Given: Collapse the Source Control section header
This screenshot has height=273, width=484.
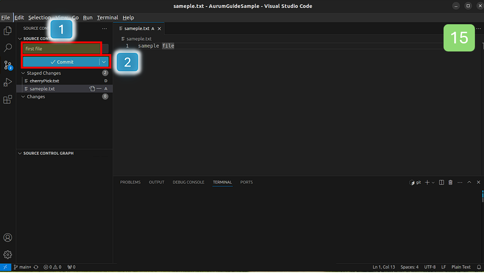Looking at the screenshot, I should click(x=20, y=38).
